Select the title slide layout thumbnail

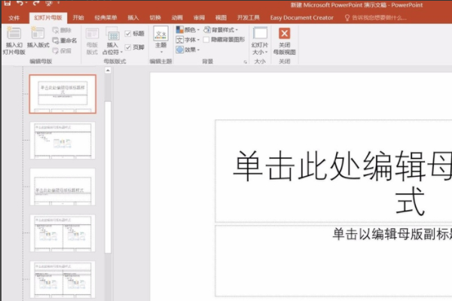pos(63,94)
